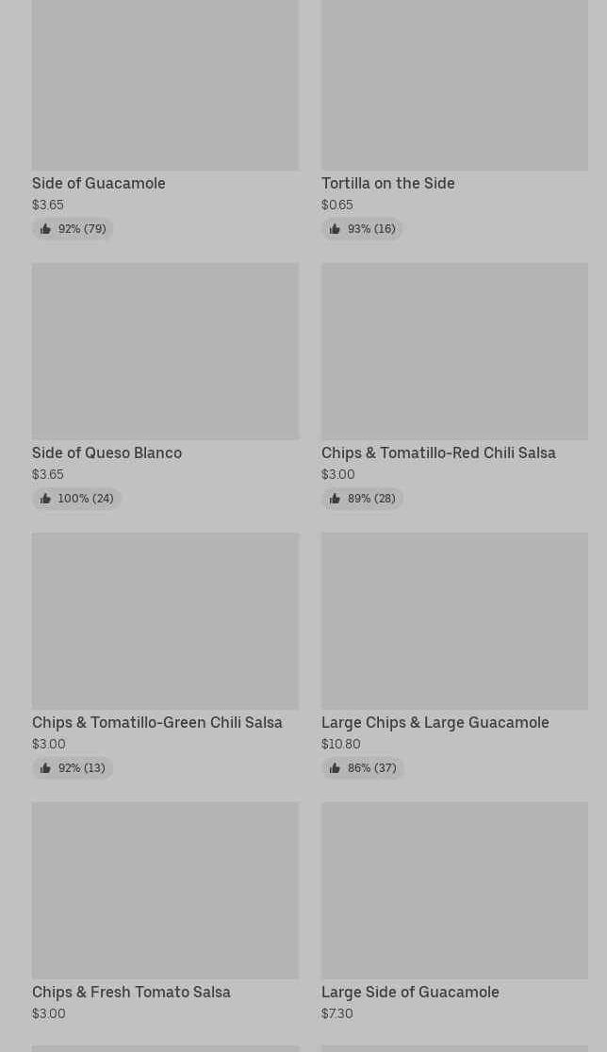This screenshot has height=1052, width=607.
Task: Open the Side of Guacamole item photo
Action: [165, 85]
